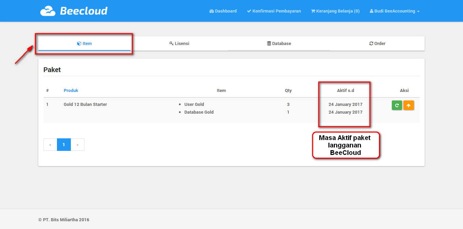Go to Konfirmasi Pembayaran
Screen dimensions: 463x229
(274, 11)
